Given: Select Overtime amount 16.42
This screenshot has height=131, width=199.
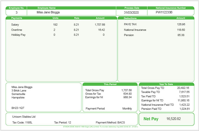Looking at the screenshot, I should [x=101, y=30].
